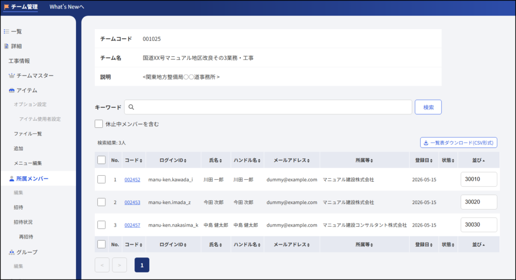Open 追加 in the sidebar
This screenshot has width=516, height=280.
pyautogui.click(x=19, y=149)
